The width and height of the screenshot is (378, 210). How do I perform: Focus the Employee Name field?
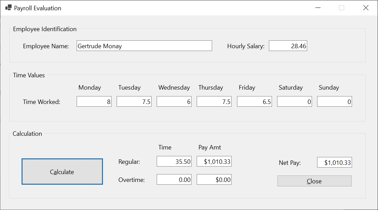pyautogui.click(x=144, y=46)
